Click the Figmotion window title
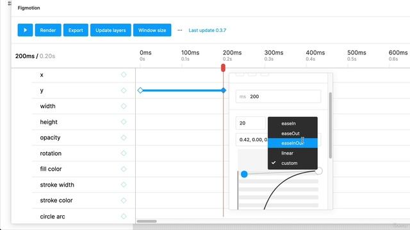The height and width of the screenshot is (230, 410). click(29, 8)
